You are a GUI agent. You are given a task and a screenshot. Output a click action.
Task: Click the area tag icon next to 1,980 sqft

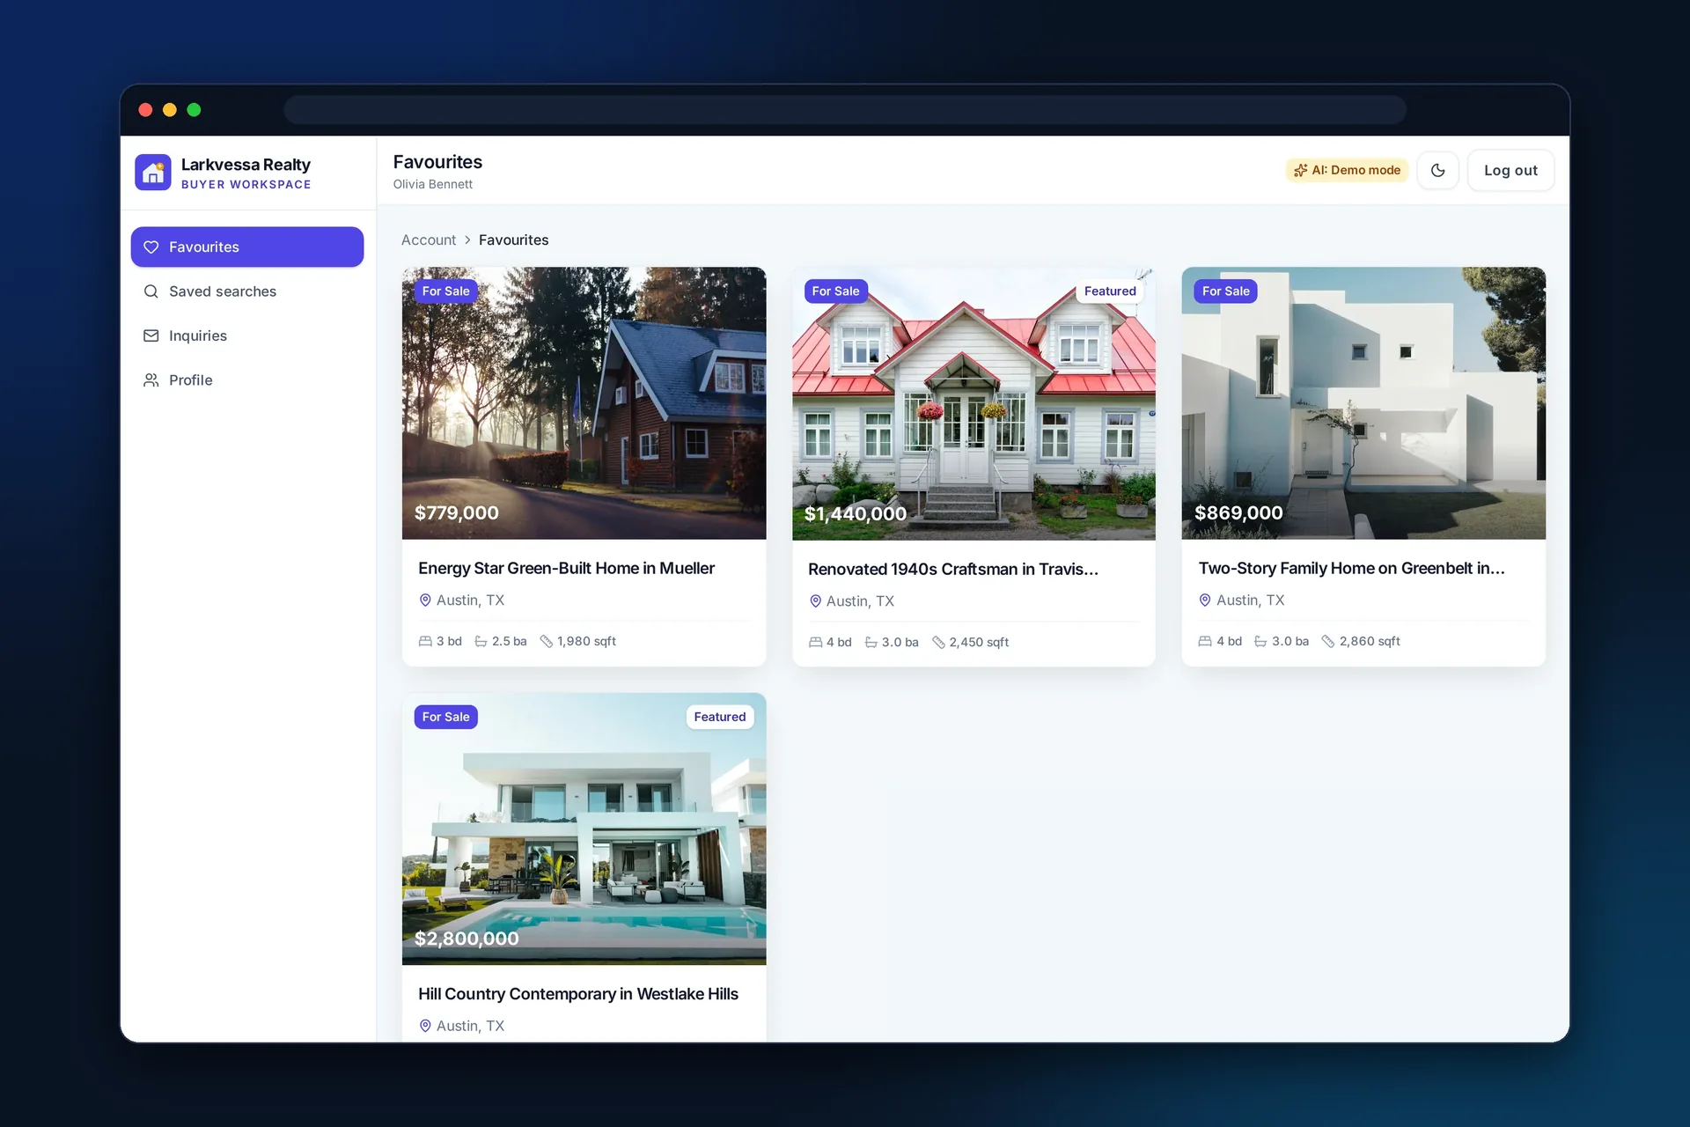(x=546, y=642)
